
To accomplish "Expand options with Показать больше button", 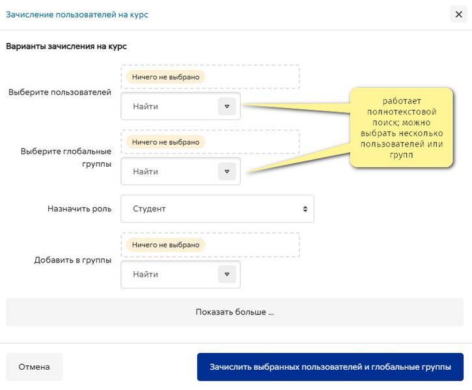I will [234, 312].
